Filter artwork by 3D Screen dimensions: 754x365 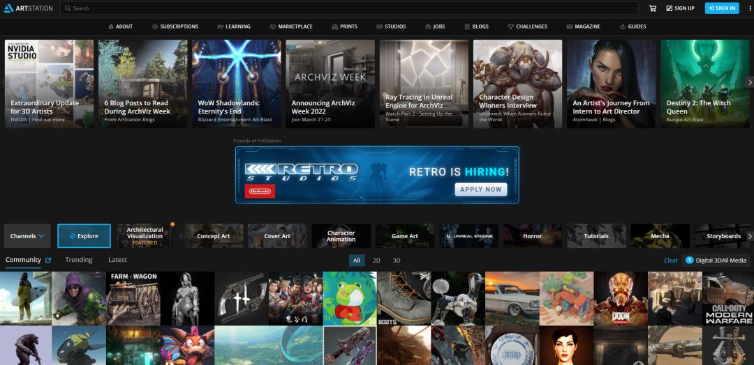point(397,261)
